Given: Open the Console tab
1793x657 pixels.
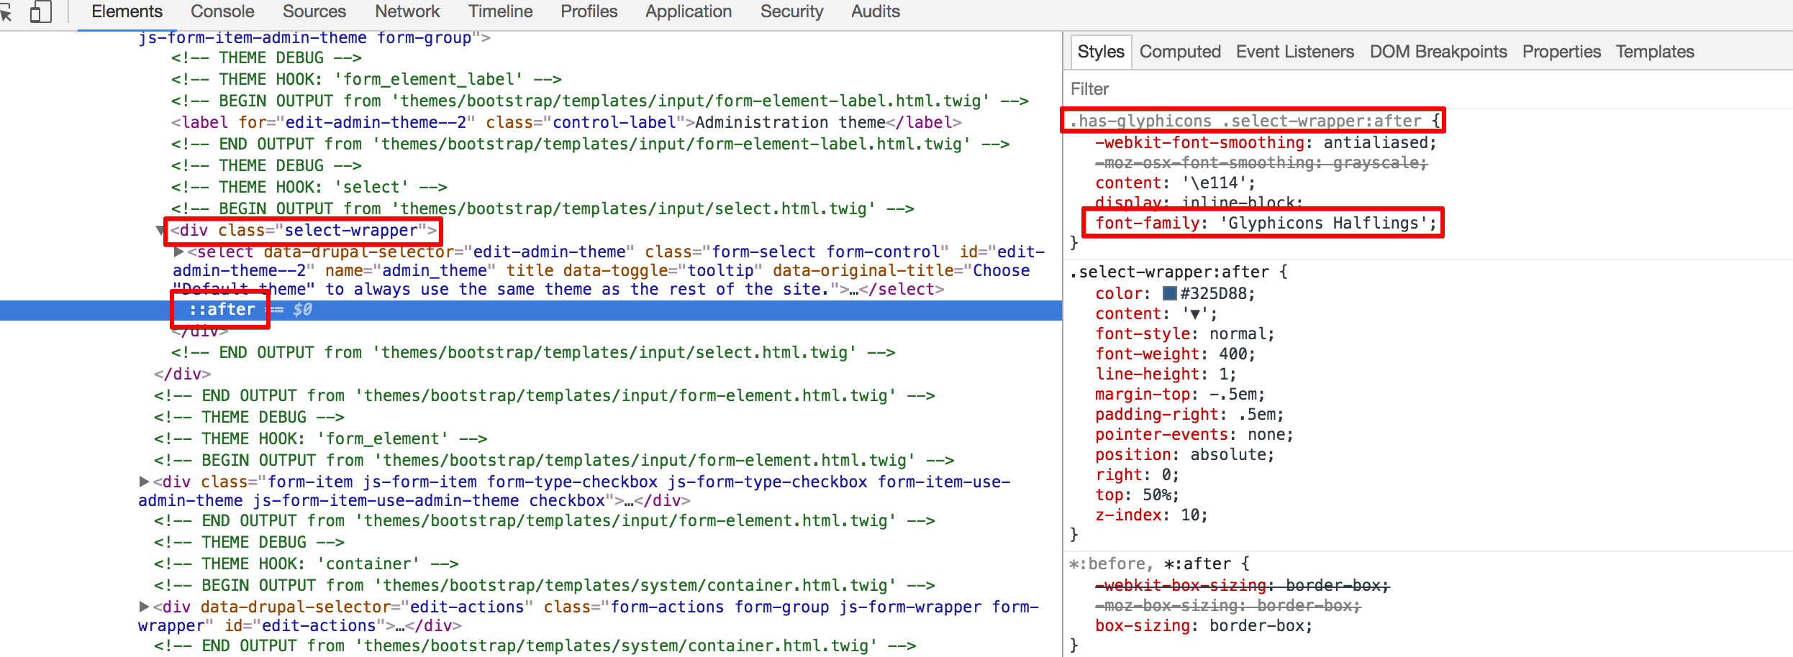Looking at the screenshot, I should pyautogui.click(x=222, y=12).
